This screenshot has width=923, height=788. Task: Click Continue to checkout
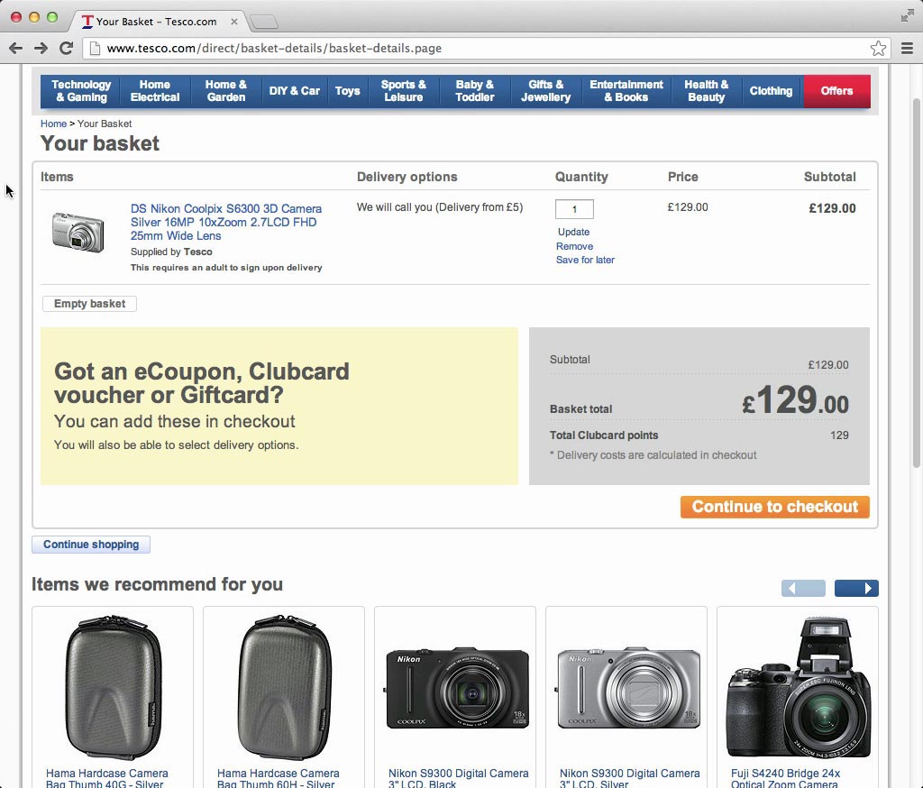coord(774,507)
